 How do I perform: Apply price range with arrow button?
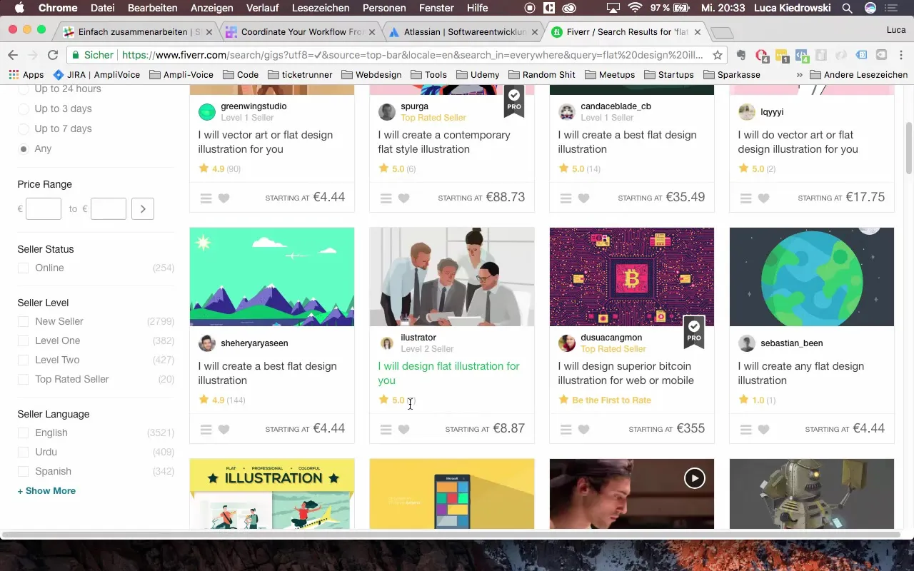[x=143, y=209]
